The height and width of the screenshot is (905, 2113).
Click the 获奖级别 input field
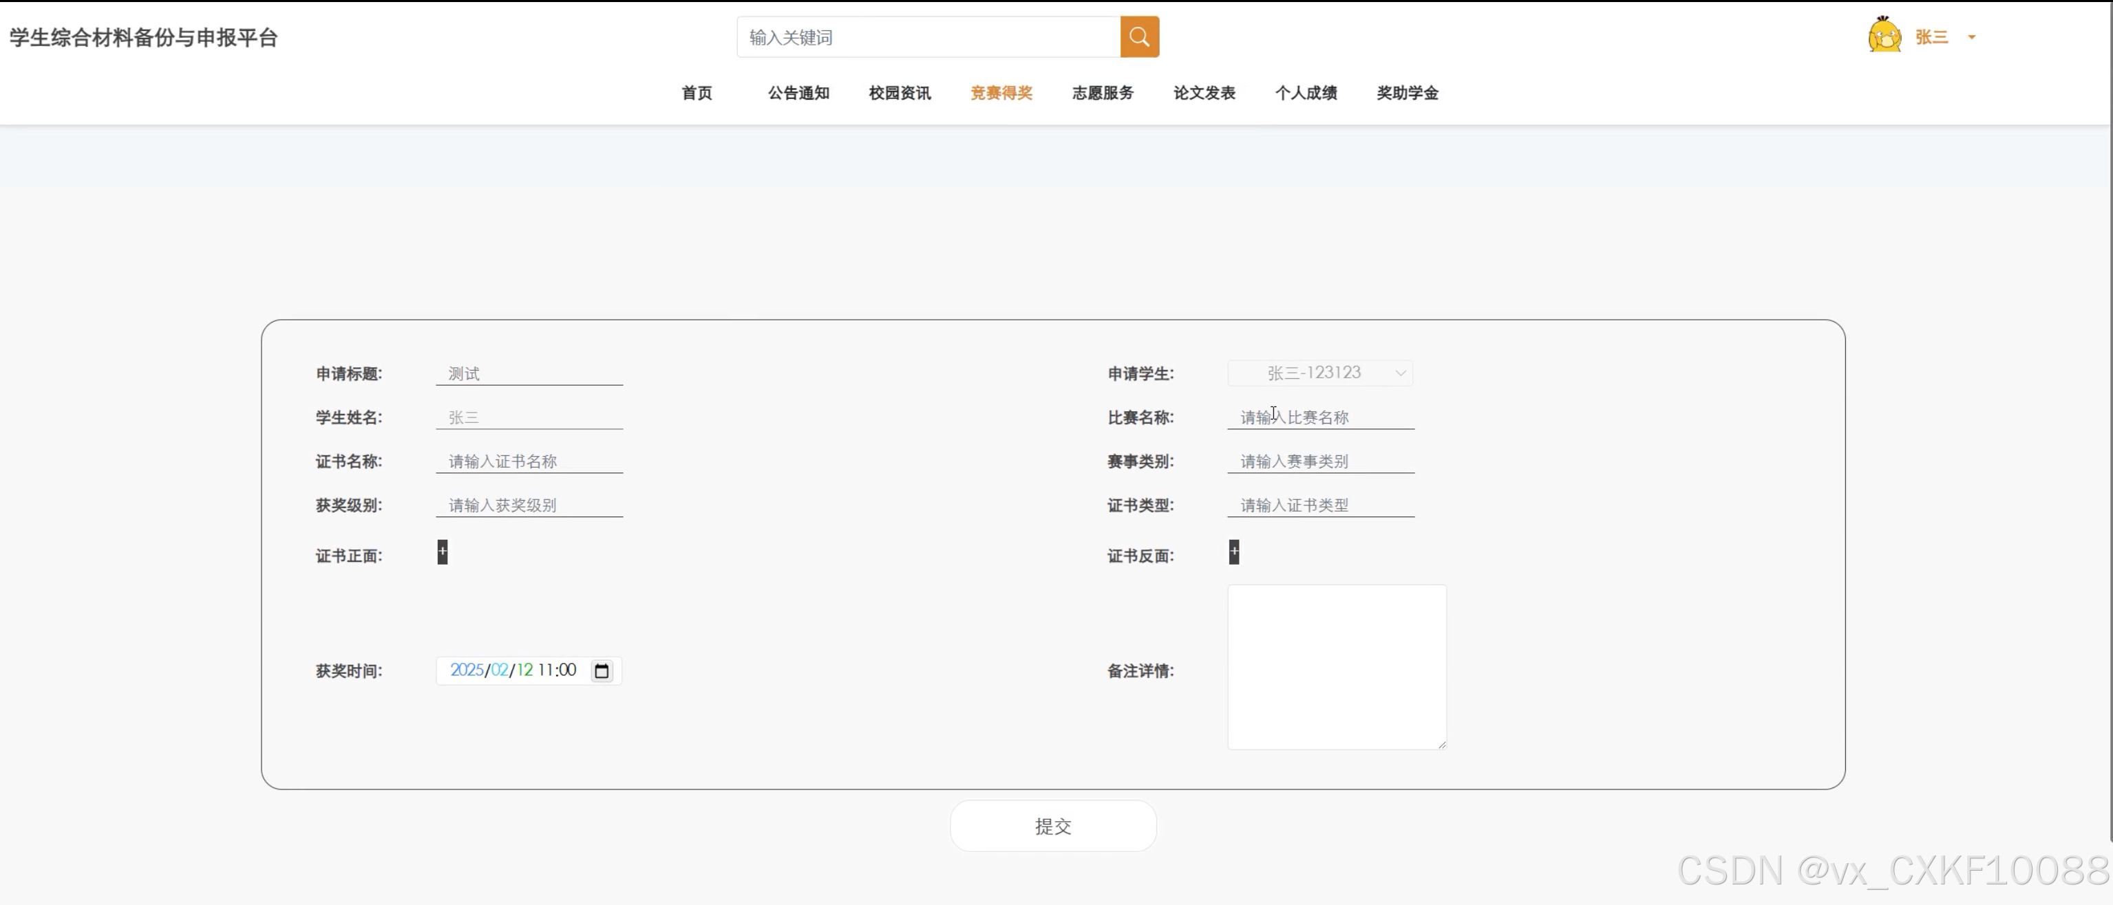pos(529,505)
